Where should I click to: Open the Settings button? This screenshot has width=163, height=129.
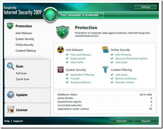146,7
